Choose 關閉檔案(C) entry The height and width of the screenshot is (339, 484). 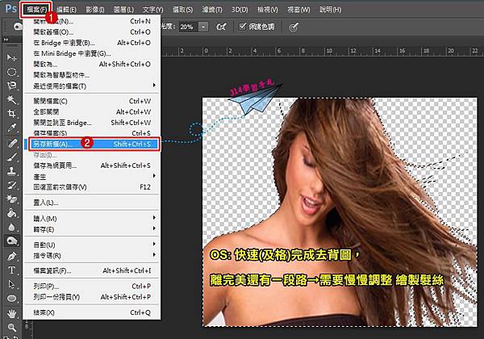(x=92, y=101)
